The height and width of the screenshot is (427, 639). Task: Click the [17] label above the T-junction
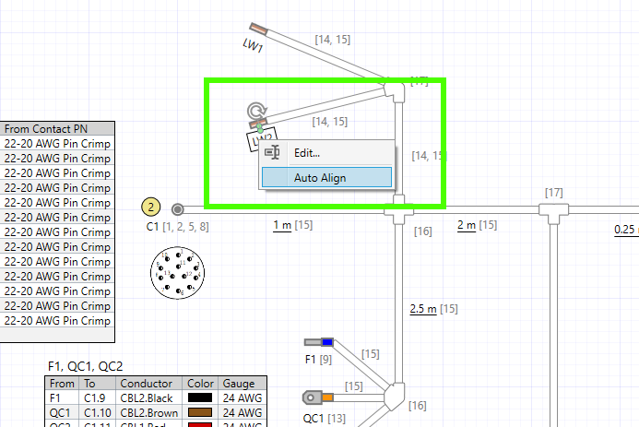tap(554, 193)
